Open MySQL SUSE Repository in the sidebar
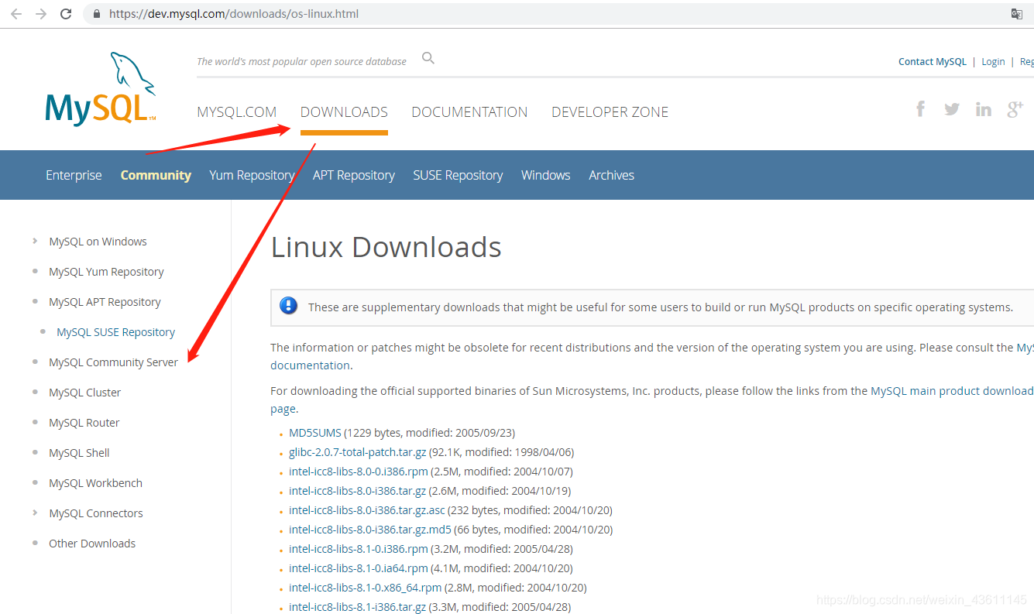Viewport: 1034px width, 614px height. coord(115,332)
